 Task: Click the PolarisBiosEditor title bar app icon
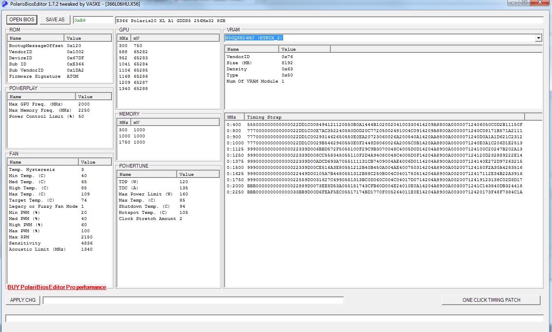tap(4, 3)
